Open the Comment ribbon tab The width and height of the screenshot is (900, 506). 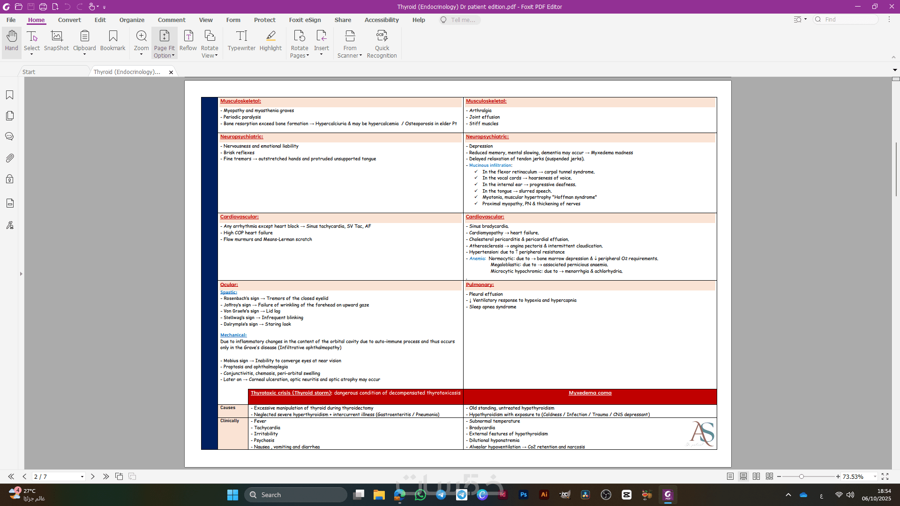click(171, 20)
